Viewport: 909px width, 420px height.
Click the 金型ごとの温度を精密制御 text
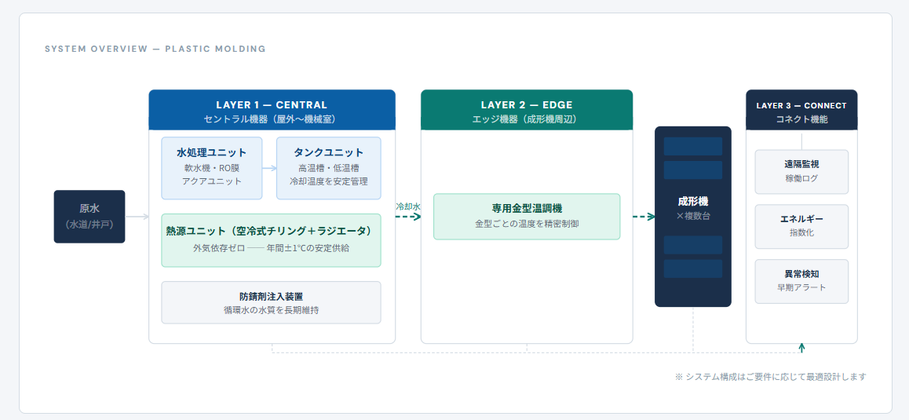coord(527,223)
